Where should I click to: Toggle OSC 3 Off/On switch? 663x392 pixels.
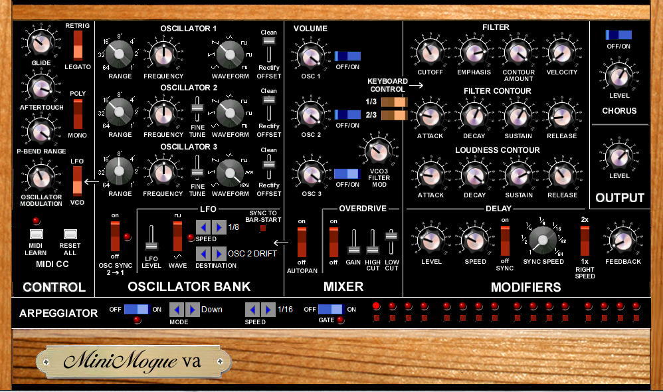[347, 173]
